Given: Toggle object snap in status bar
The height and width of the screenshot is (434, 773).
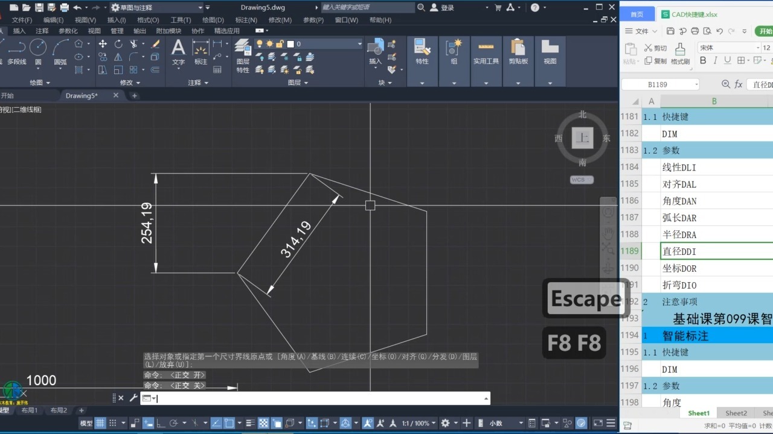Looking at the screenshot, I should [x=228, y=423].
